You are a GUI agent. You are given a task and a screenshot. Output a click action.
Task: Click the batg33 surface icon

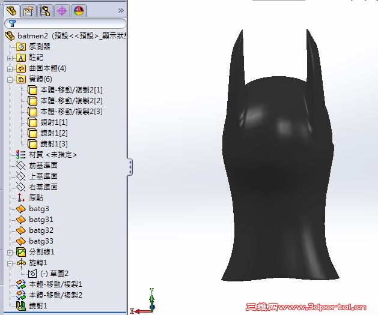pos(20,241)
